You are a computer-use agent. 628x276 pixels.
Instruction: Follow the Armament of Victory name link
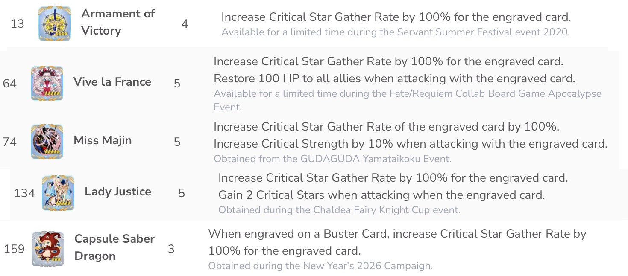pos(118,22)
